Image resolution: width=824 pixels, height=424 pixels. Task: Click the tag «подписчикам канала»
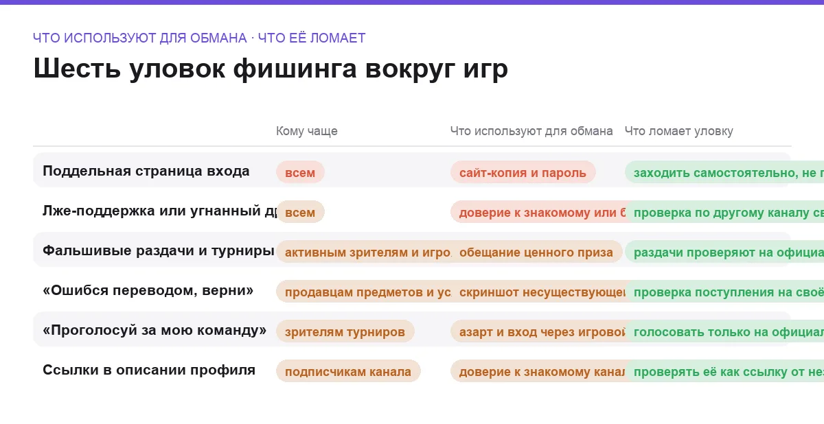click(x=348, y=371)
